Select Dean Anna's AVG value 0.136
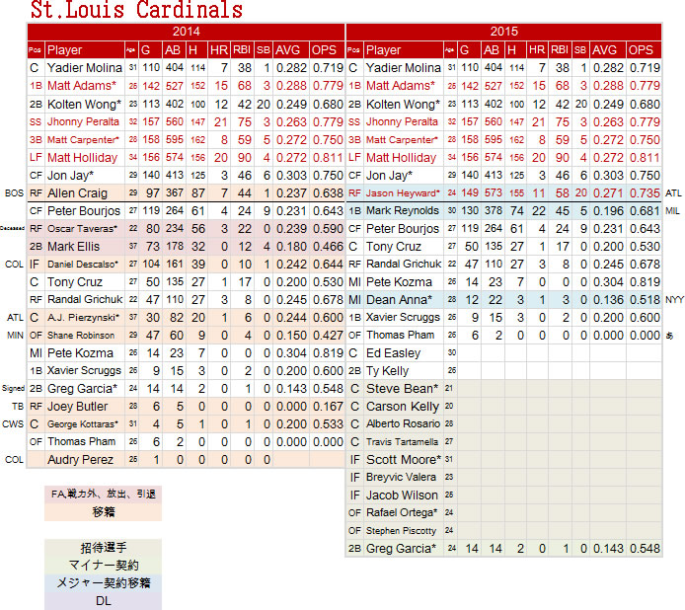Screen dimensions: 685x610 point(608,300)
